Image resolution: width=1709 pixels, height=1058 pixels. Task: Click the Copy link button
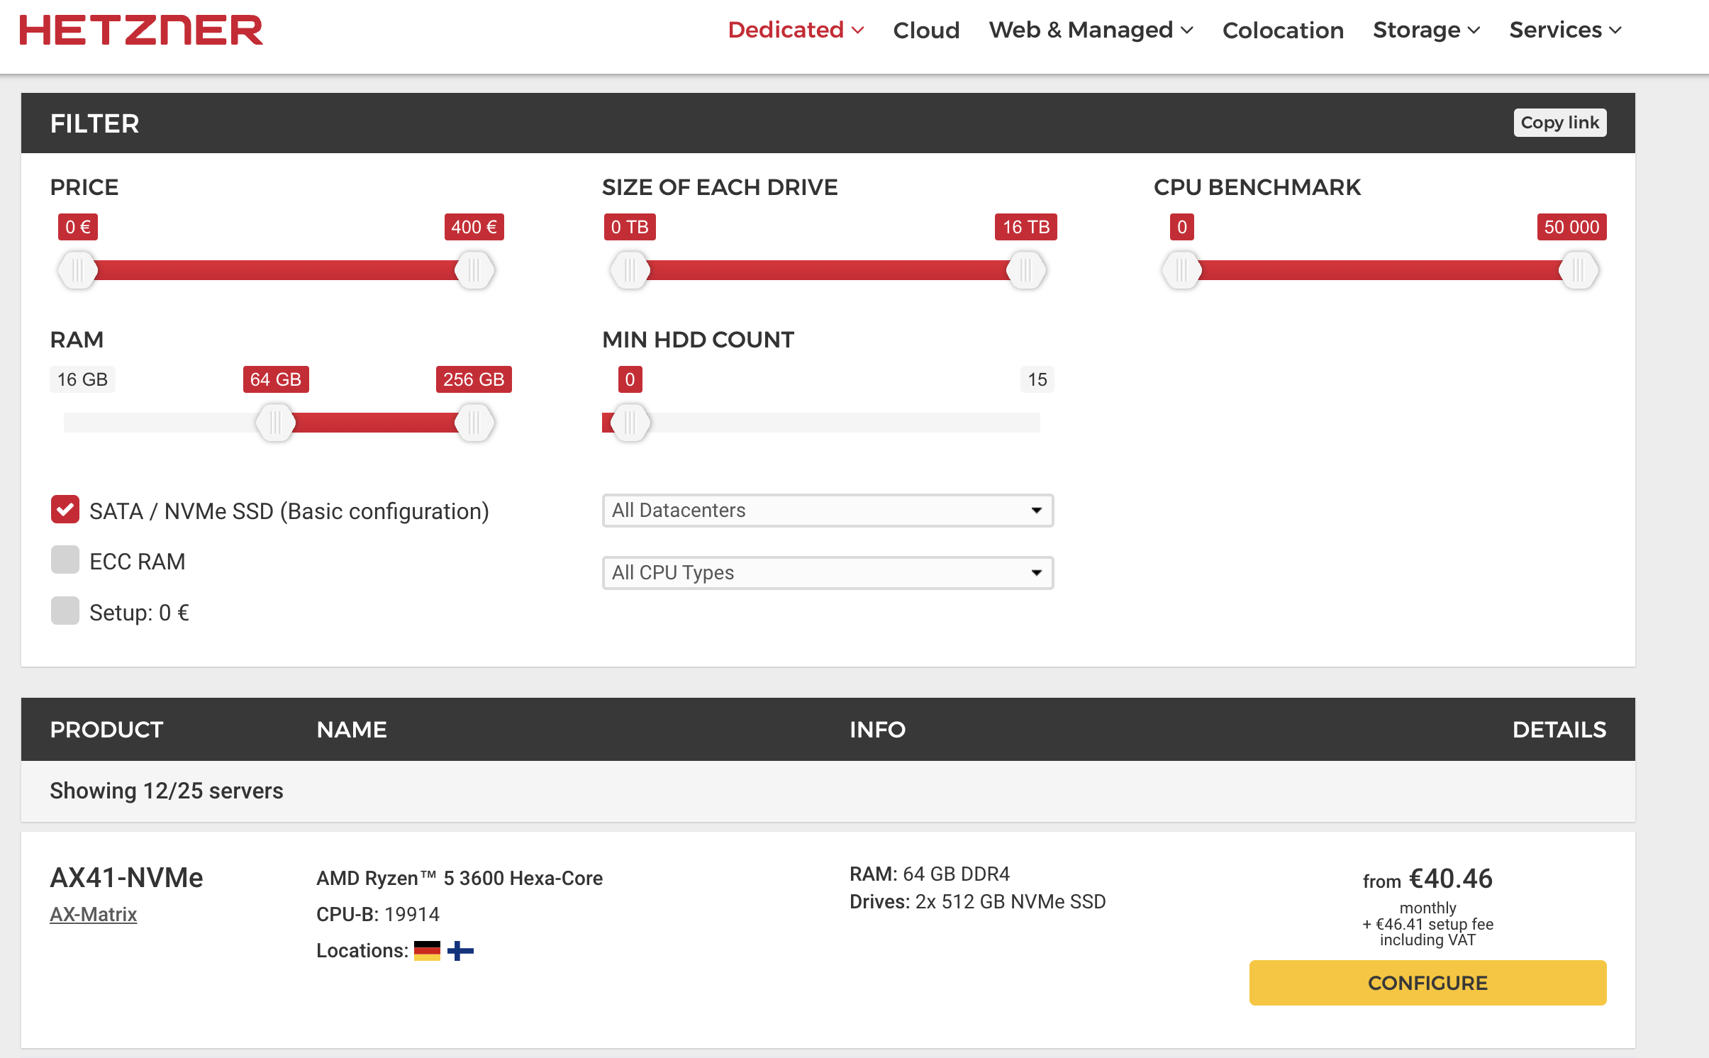click(x=1559, y=123)
